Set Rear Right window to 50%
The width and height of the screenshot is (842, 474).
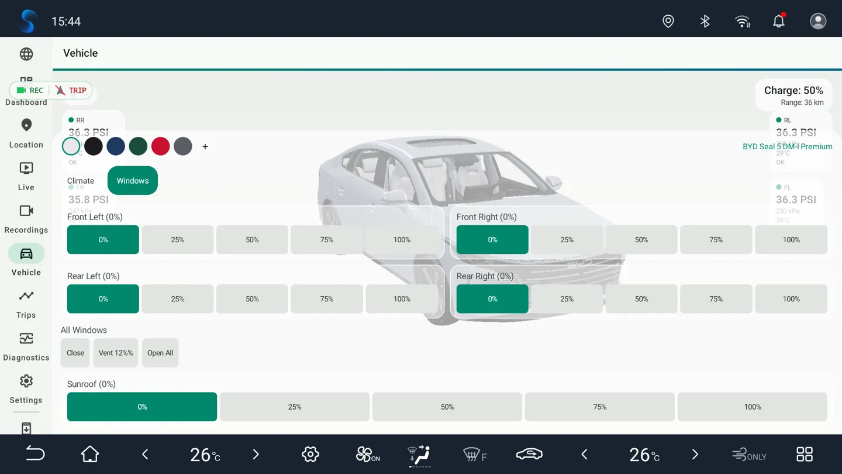tap(641, 299)
